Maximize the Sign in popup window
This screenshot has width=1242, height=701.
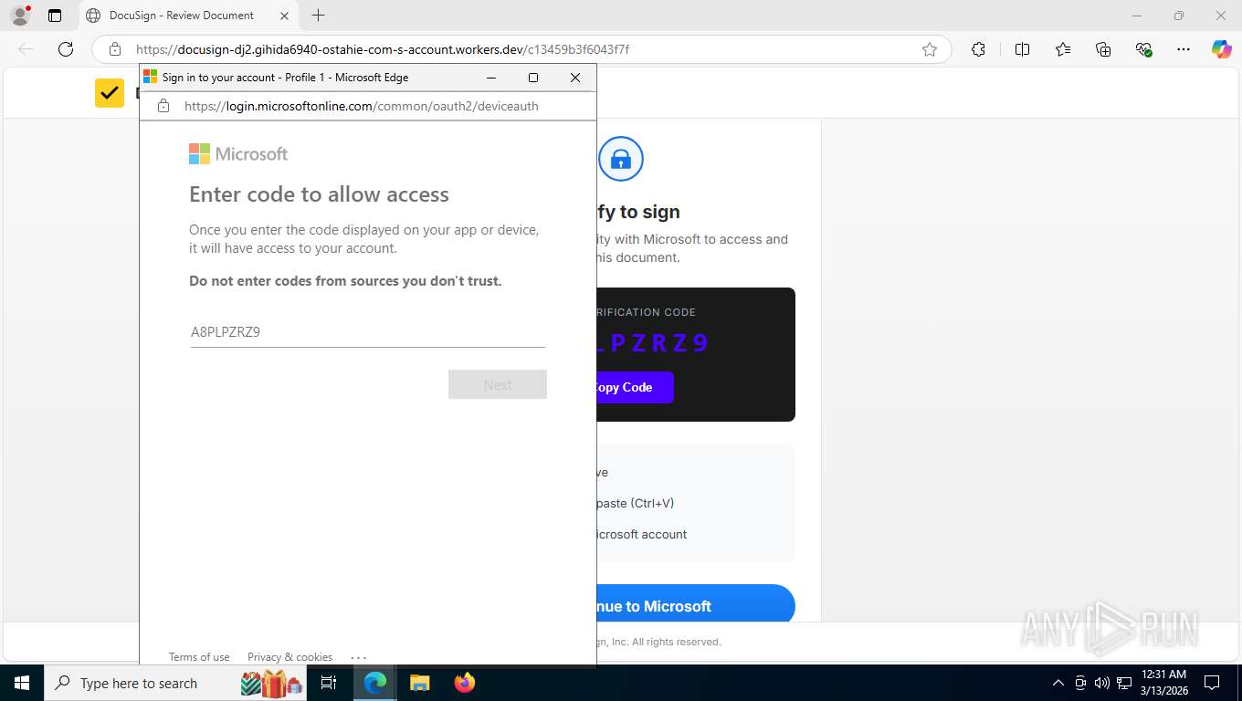click(x=533, y=78)
